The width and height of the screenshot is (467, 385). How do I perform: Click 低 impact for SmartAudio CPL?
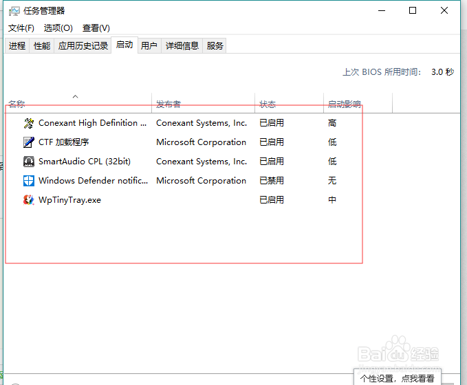(332, 162)
